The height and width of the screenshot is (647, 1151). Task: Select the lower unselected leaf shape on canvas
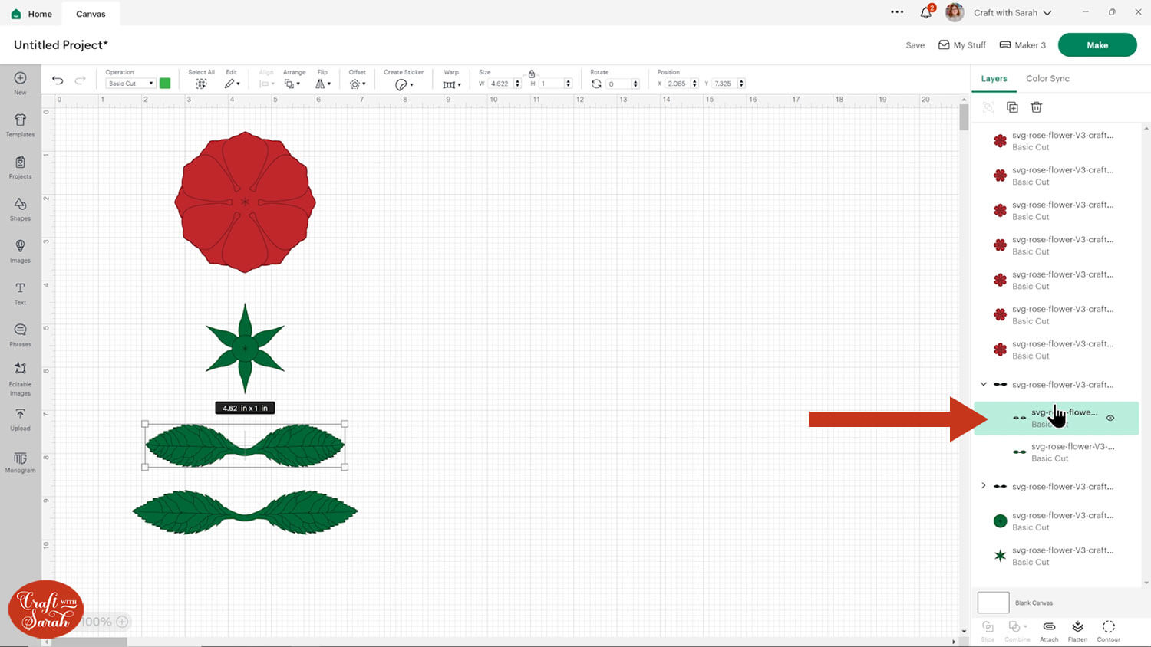pyautogui.click(x=245, y=512)
